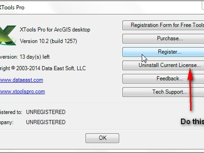
Task: Click the Register... button
Action: [164, 52]
